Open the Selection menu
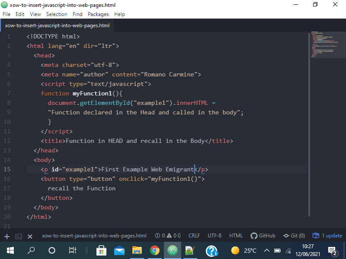 click(57, 14)
